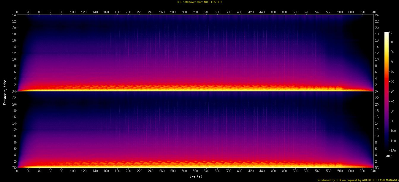Click the center of the lower channel spectrogram
This screenshot has width=399, height=182.
click(x=195, y=130)
